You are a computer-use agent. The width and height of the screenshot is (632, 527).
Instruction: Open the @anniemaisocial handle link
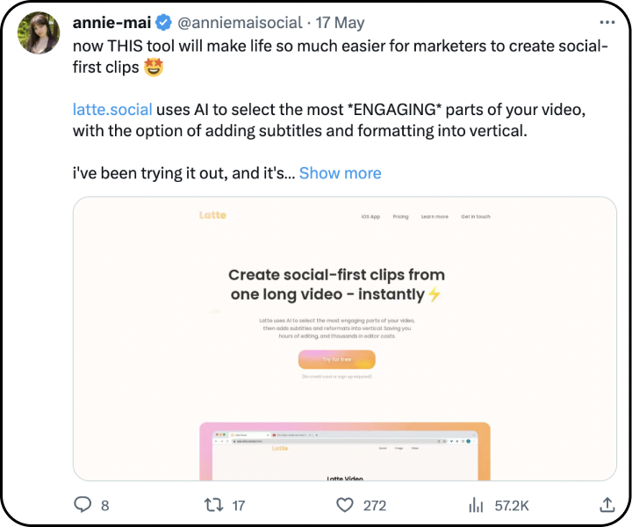[x=241, y=22]
